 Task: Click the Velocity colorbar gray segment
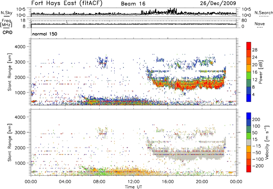tap(249, 142)
